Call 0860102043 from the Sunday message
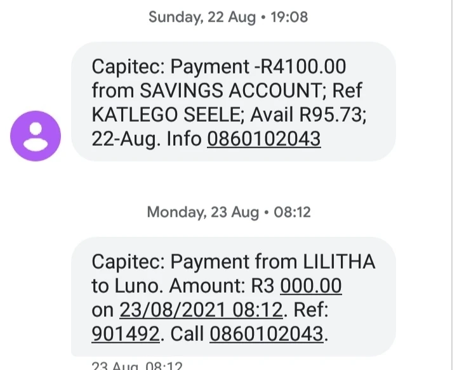457x370 pixels. (263, 139)
